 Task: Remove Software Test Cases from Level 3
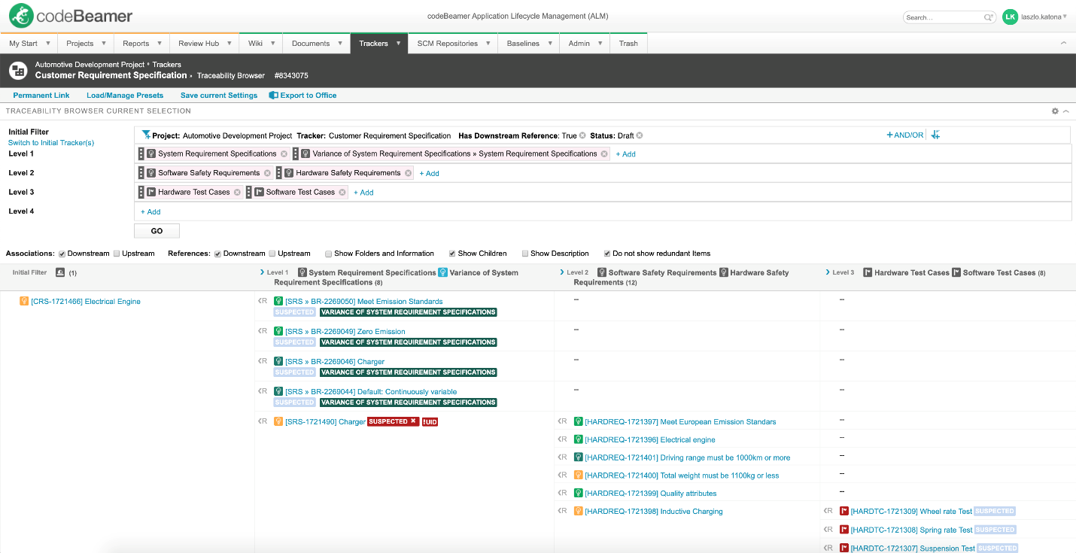(x=342, y=193)
